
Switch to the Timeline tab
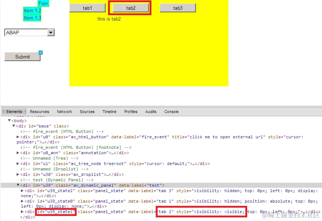[109, 112]
